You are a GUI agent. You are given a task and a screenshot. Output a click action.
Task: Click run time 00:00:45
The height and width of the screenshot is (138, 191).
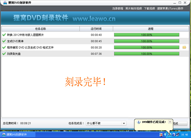[x=96, y=41]
